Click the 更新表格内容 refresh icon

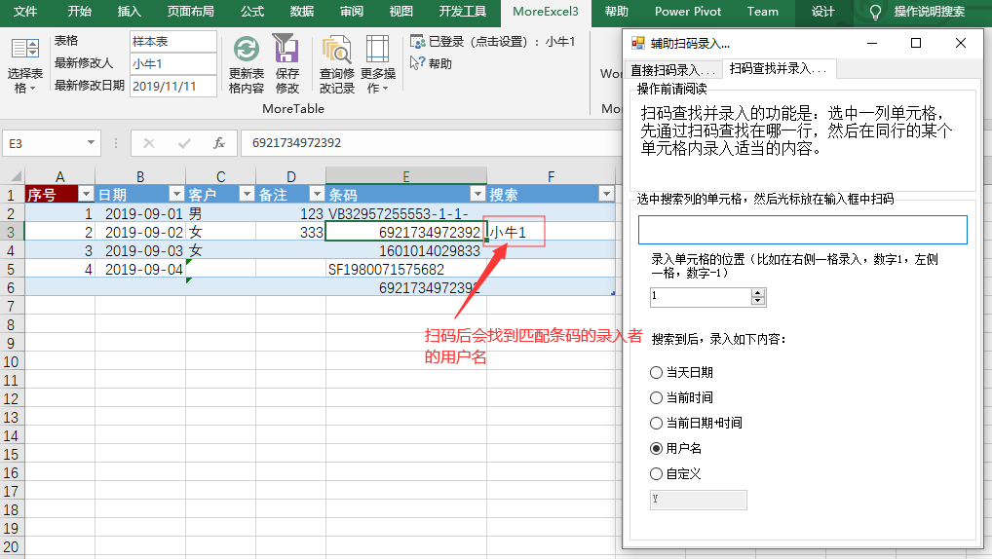(x=247, y=50)
